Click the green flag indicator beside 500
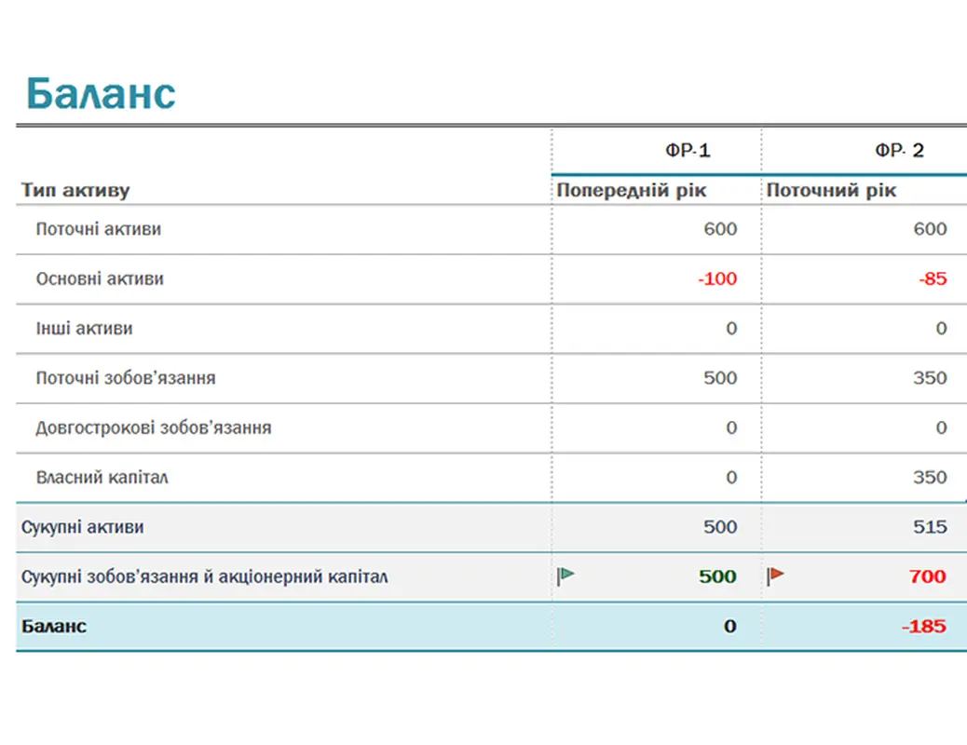Viewport: 967px width, 745px height. click(x=568, y=576)
